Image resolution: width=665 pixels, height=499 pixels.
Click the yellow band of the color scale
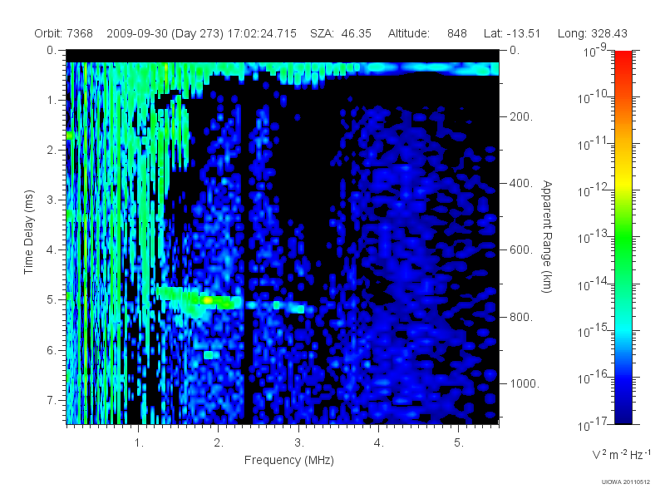click(x=623, y=182)
